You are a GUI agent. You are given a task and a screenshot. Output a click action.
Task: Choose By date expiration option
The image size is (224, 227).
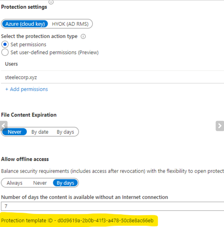(x=40, y=132)
